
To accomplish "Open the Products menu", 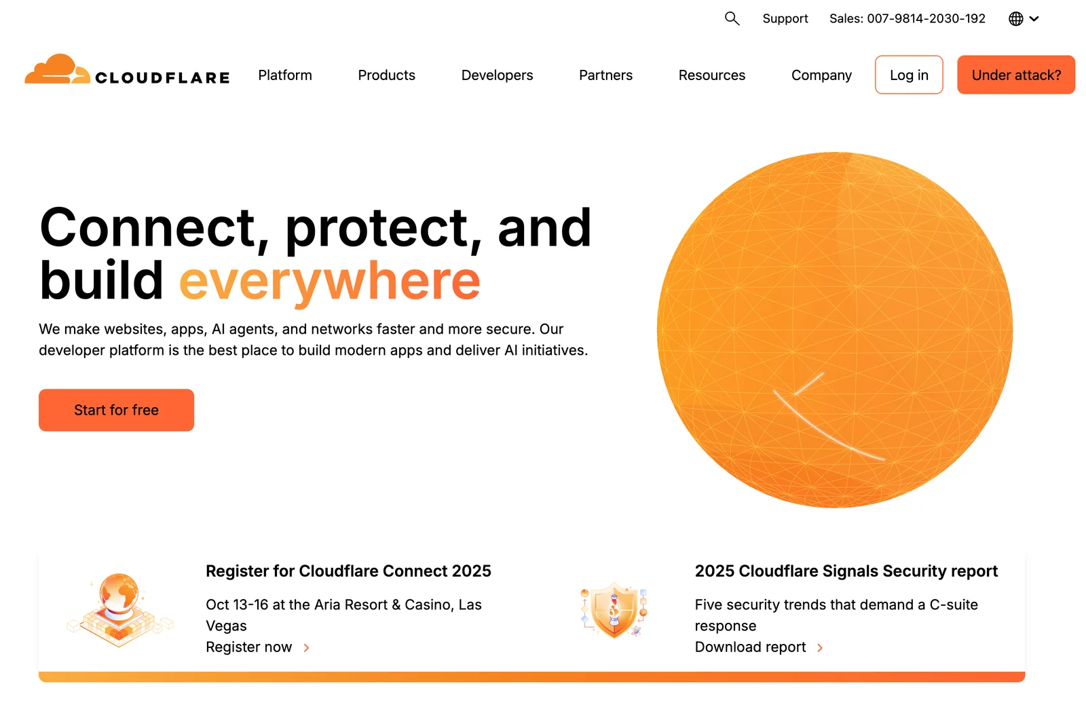I will point(386,75).
